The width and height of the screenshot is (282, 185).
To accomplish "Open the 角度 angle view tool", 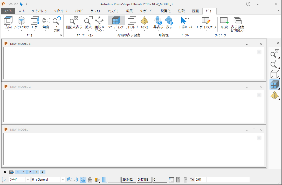I will 46,20.
